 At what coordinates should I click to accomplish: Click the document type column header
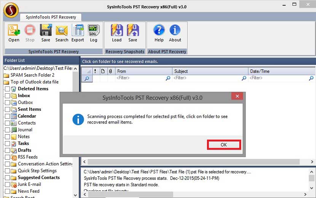pos(103,71)
